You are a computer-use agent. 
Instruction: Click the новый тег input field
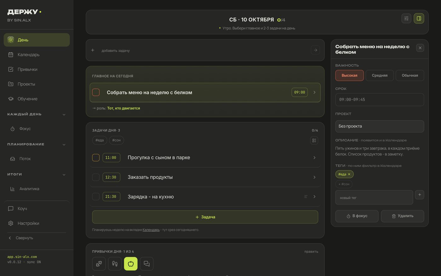point(374,197)
